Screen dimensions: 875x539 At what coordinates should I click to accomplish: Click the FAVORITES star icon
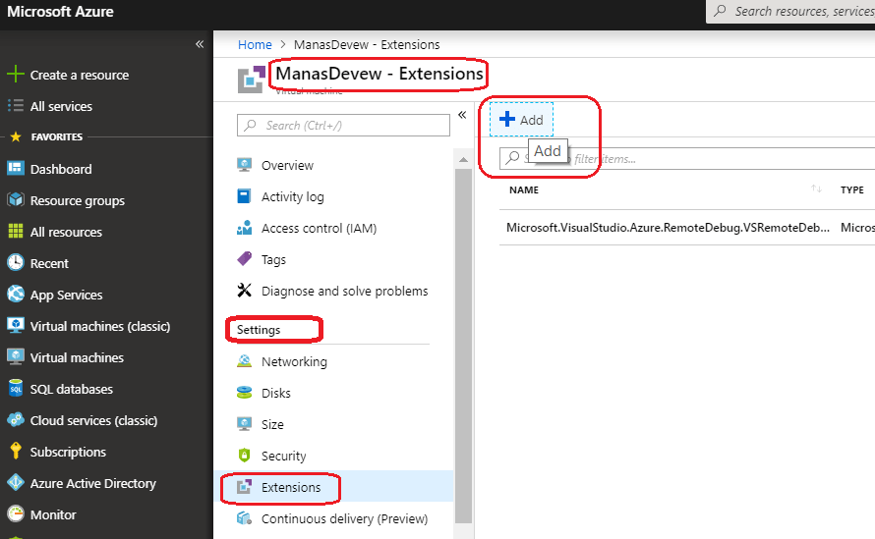(16, 136)
